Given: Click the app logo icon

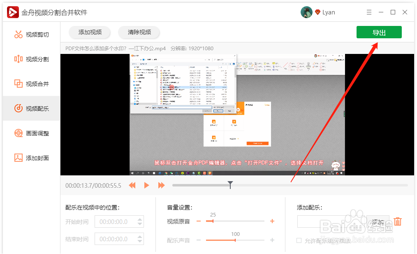Looking at the screenshot, I should coord(13,12).
